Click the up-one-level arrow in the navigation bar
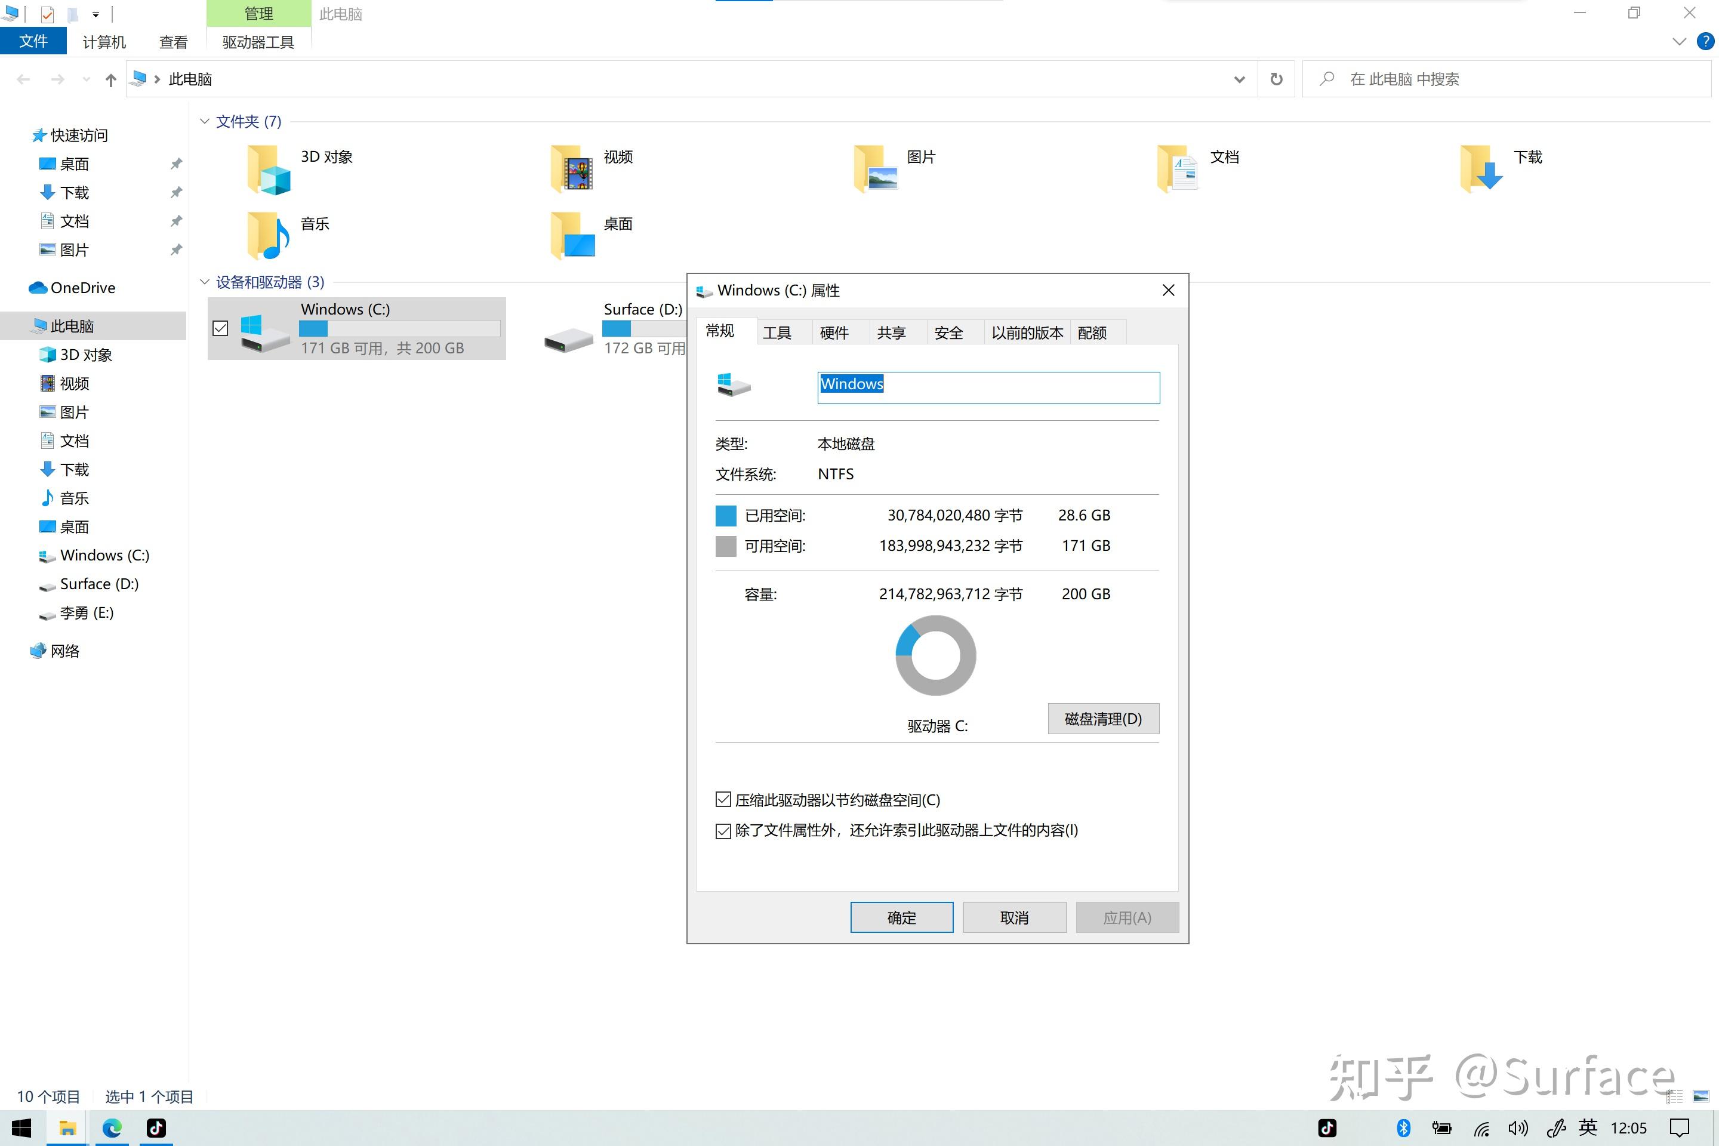The image size is (1719, 1146). coord(110,79)
